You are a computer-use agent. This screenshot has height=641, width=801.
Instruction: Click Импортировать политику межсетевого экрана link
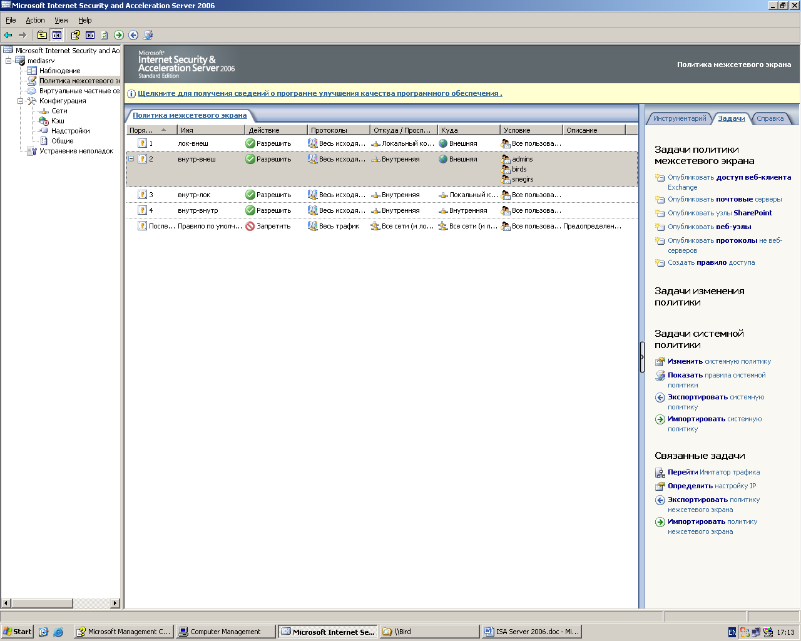point(712,527)
